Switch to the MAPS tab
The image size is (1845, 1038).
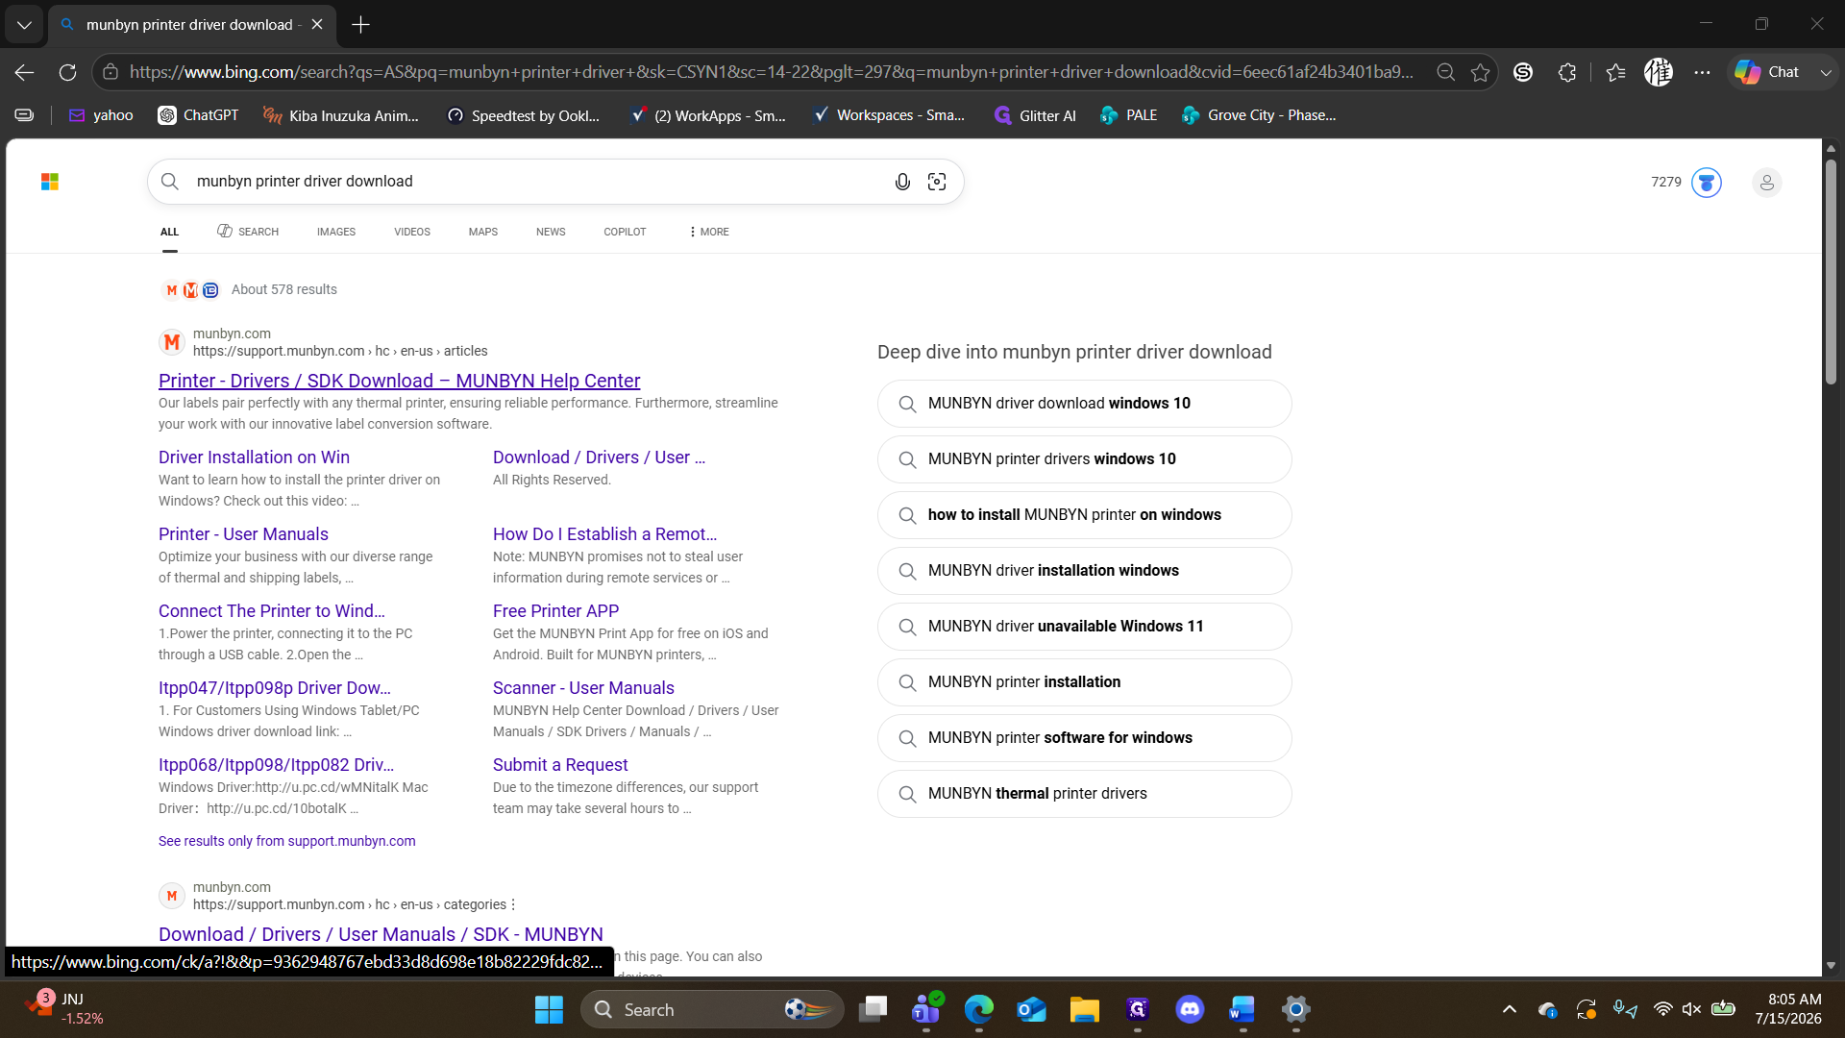pyautogui.click(x=483, y=232)
